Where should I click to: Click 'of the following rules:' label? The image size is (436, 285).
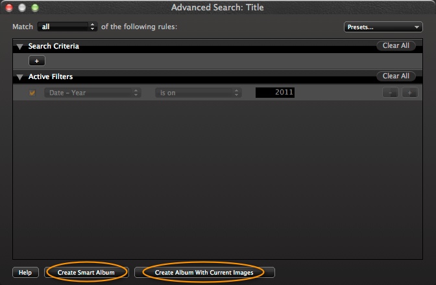pos(139,27)
